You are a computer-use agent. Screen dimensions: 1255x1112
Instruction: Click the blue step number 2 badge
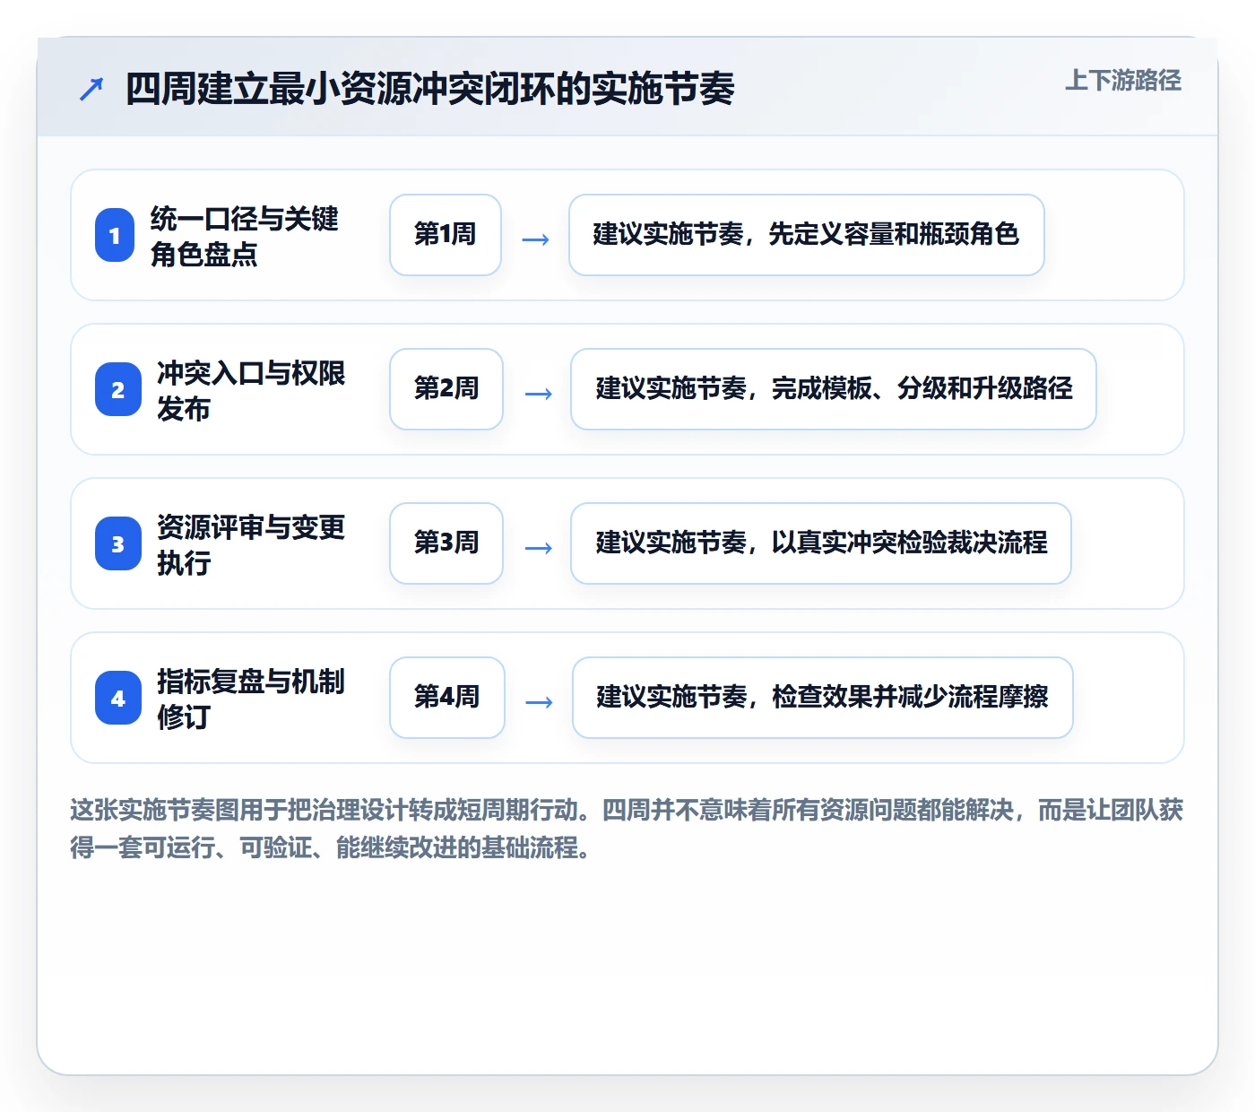pyautogui.click(x=118, y=389)
